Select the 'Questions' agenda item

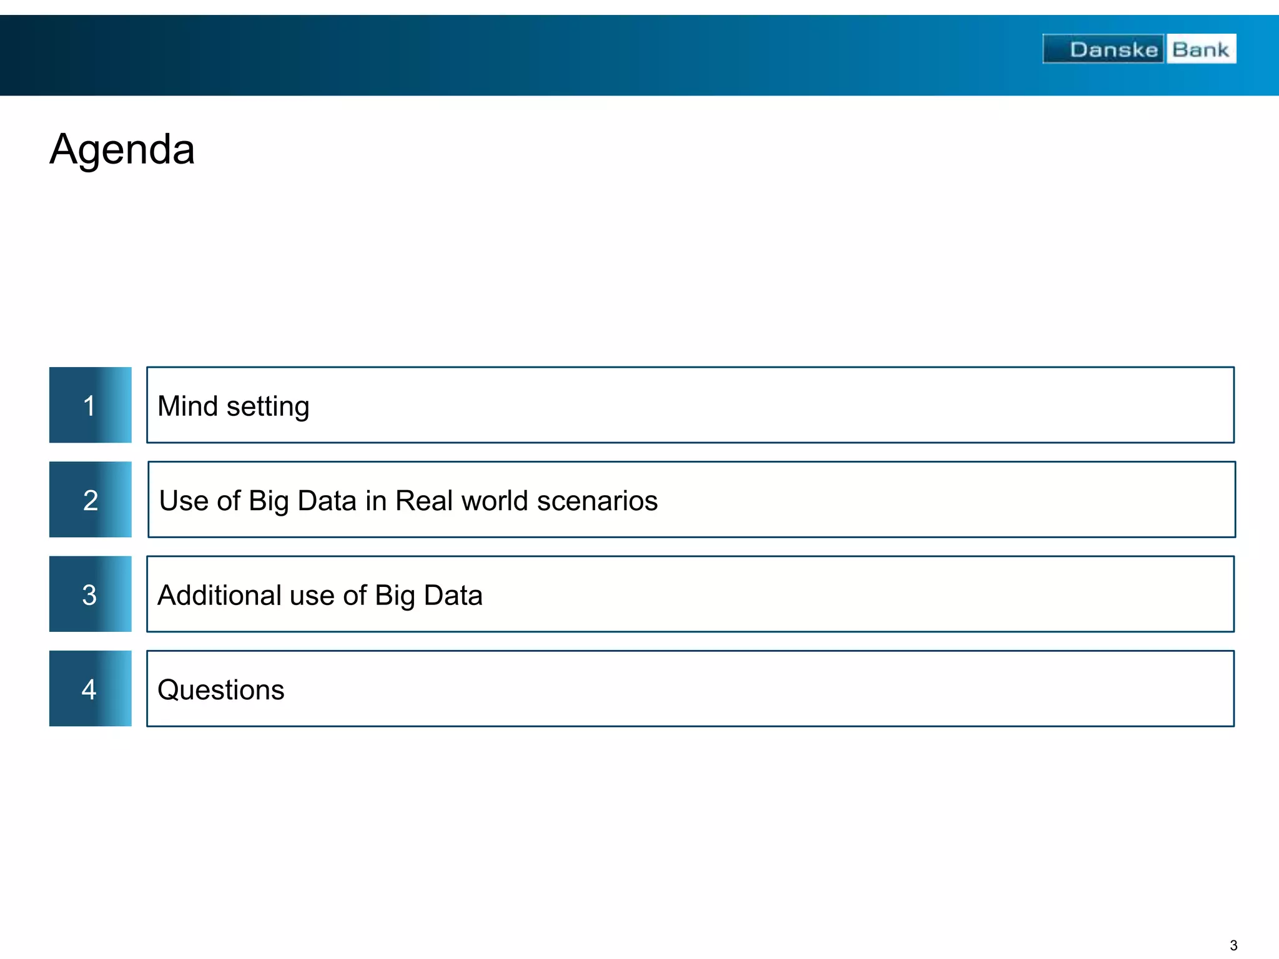691,689
